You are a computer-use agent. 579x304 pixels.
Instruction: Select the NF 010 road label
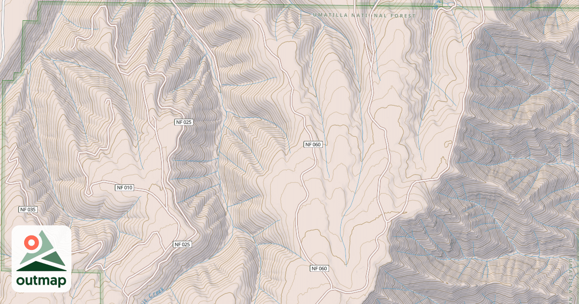coord(124,187)
